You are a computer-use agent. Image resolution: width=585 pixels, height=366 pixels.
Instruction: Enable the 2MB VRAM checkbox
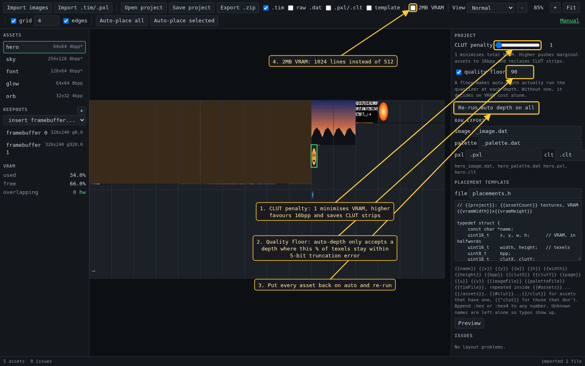coord(413,8)
